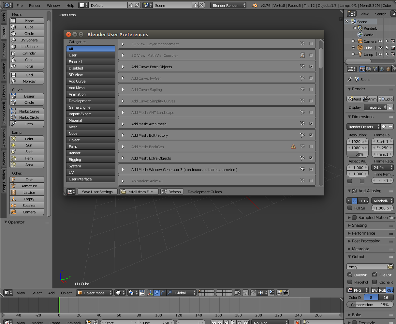Open the Object Mode dropdown

tap(95, 293)
